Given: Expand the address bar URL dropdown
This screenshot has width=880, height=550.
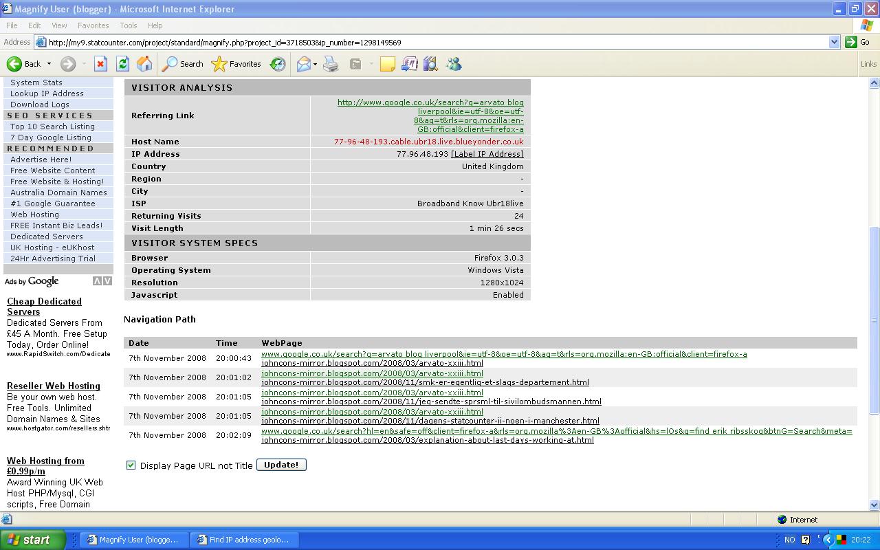Looking at the screenshot, I should pos(834,42).
